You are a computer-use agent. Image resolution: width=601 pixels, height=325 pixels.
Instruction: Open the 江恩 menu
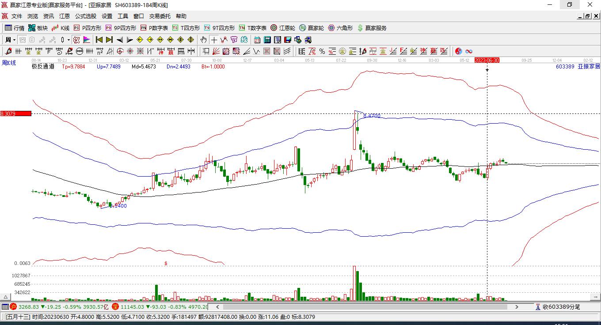click(x=65, y=16)
